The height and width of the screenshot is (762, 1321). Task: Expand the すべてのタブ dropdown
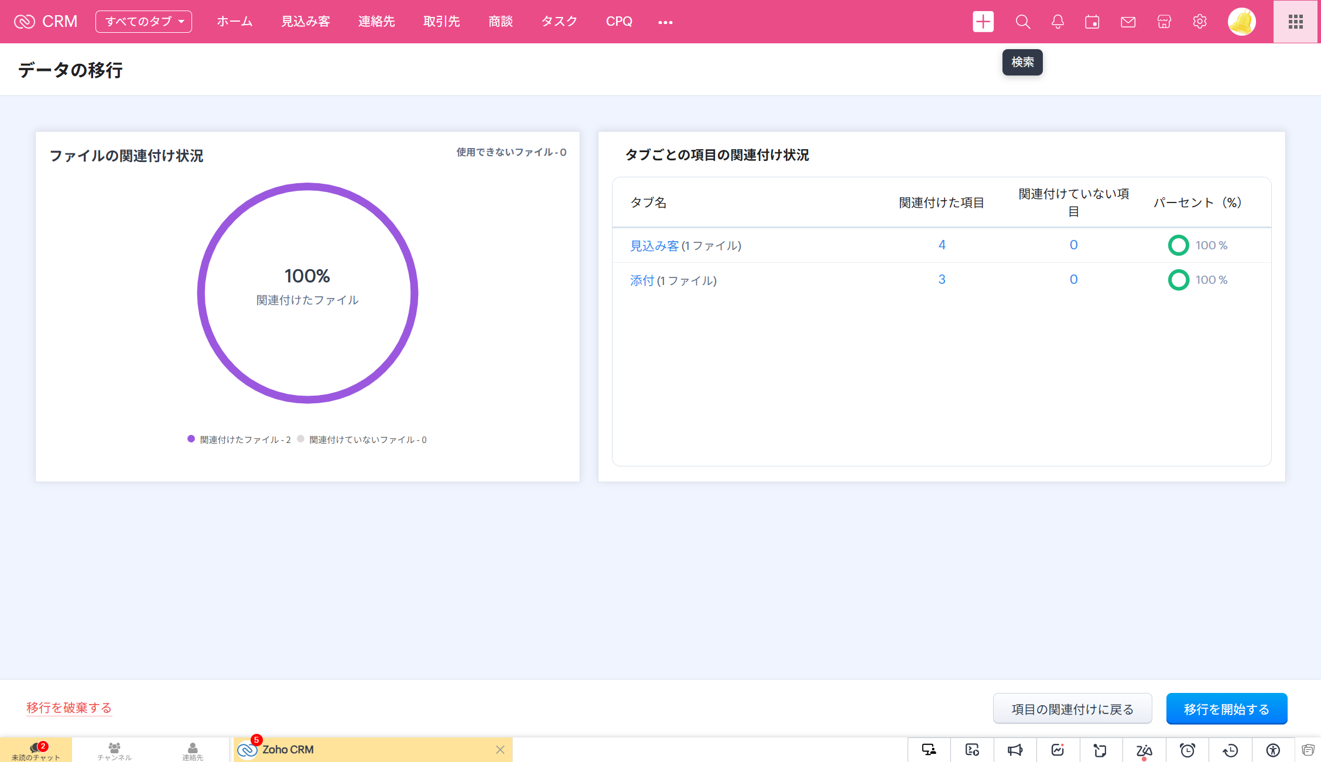point(143,22)
